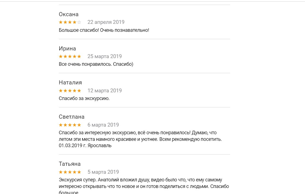Open reviewer Наталия's name
This screenshot has height=194, width=305.
(70, 82)
